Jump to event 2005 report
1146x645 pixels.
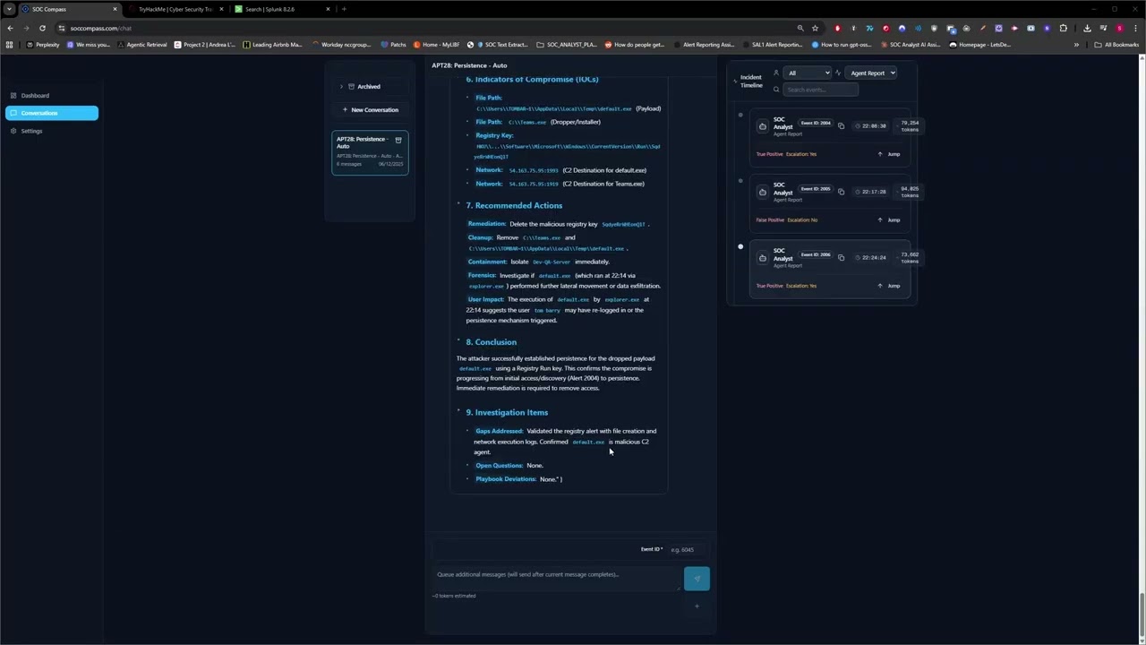pyautogui.click(x=889, y=219)
